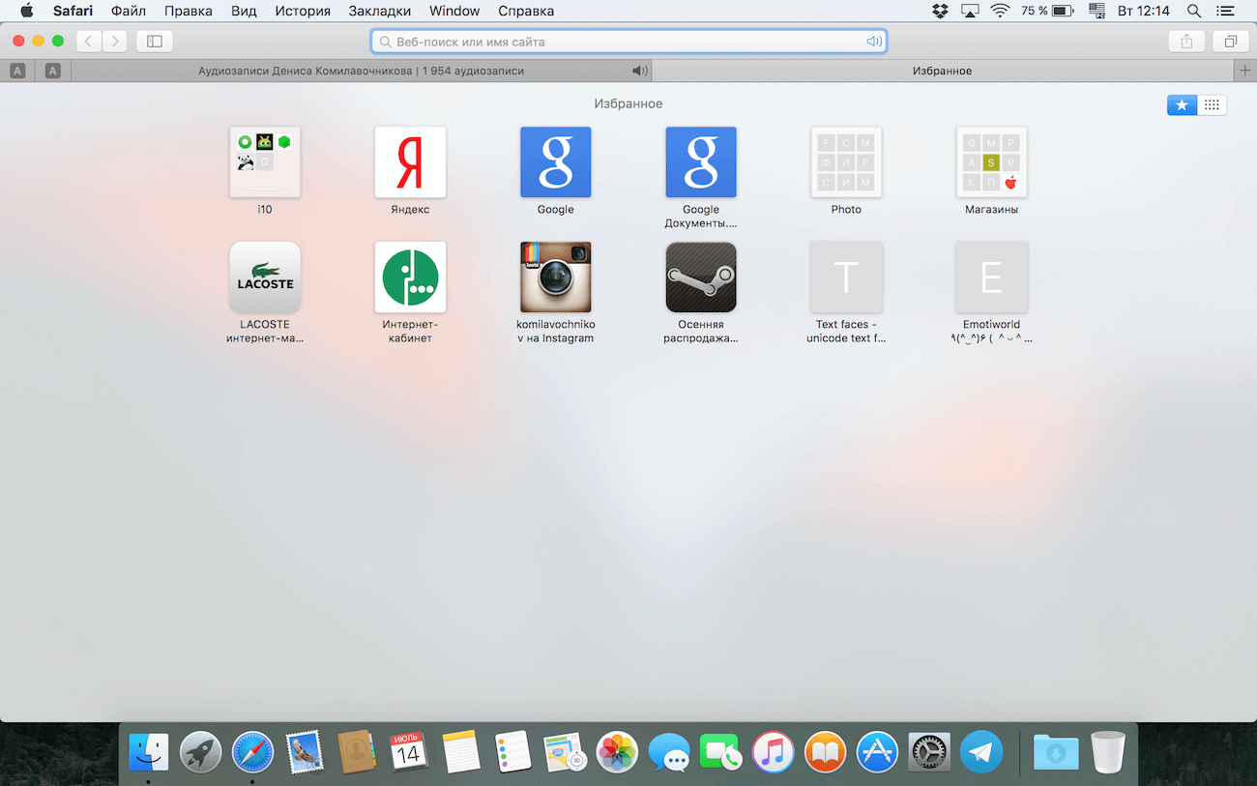Select the Избранное tab
This screenshot has width=1257, height=786.
[x=943, y=71]
